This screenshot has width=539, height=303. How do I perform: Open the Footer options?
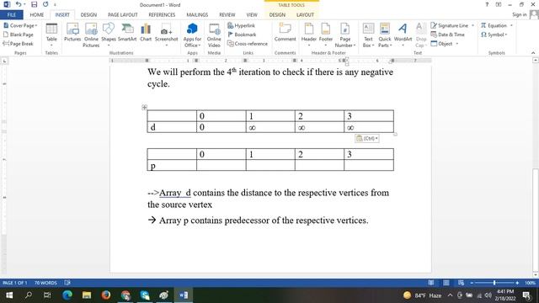(326, 35)
